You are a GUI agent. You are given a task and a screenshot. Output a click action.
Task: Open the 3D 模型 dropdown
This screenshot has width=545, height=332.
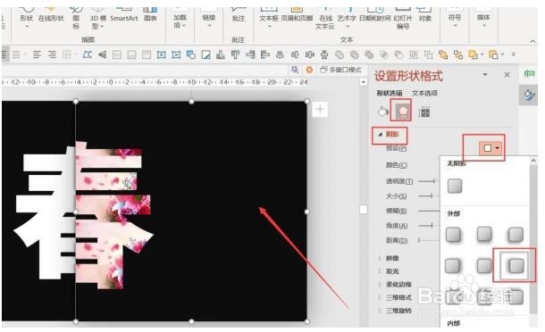tap(97, 18)
